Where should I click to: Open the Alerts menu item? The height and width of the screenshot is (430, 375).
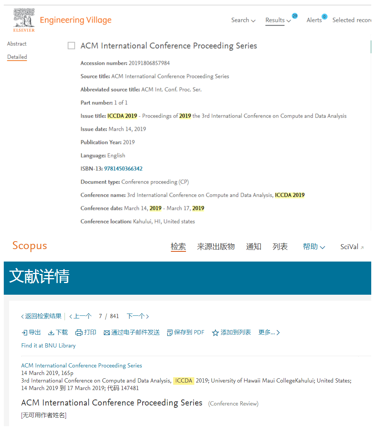[x=314, y=20]
